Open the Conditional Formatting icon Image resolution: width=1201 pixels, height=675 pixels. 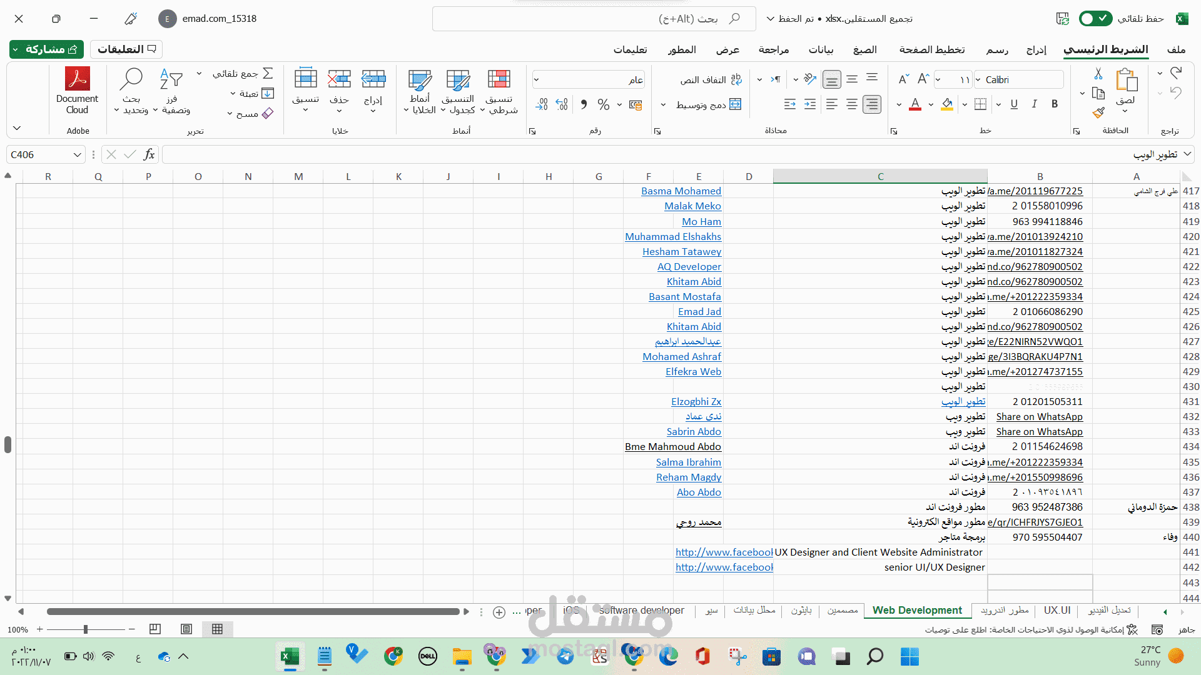499,79
